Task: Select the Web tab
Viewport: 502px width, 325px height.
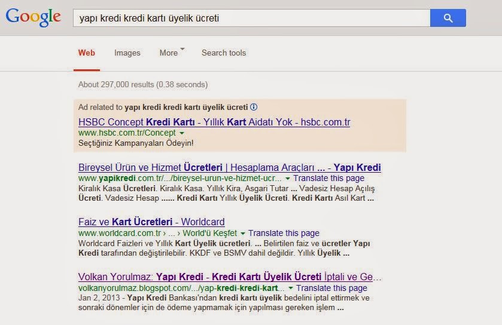Action: click(86, 53)
